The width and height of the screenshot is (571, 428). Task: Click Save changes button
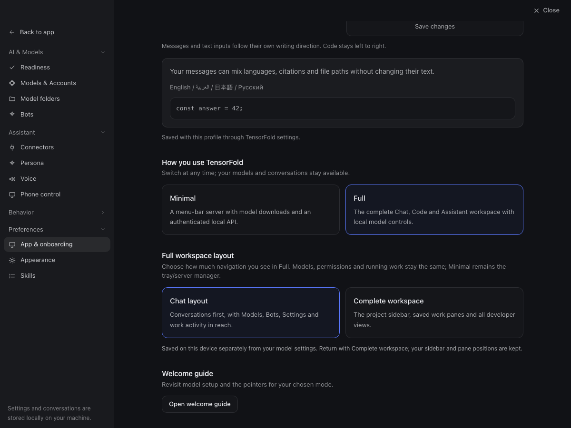[x=434, y=27]
